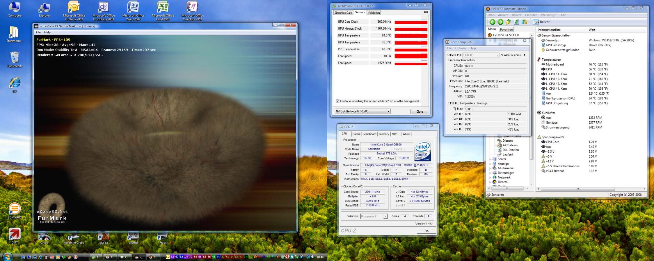Viewport: 654px width, 261px height.
Task: Click EVEREST tree vertical scrollbar down arrow
Action: click(x=532, y=184)
